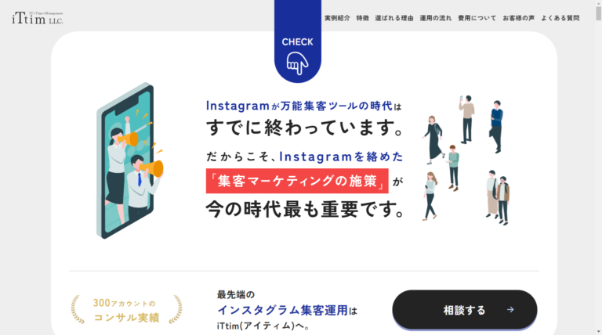Click the red 集客マーケティングの施策 highlight
The image size is (602, 335).
coord(297,181)
